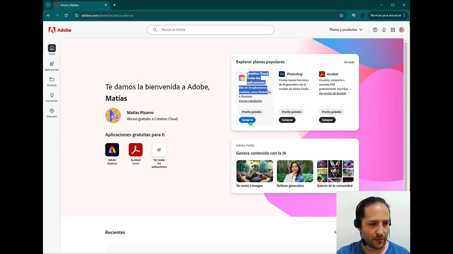Open Relleno generativo thumbnail
The image size is (453, 254).
295,171
